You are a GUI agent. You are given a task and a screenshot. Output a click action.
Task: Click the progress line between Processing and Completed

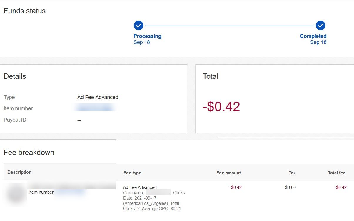[x=229, y=26]
